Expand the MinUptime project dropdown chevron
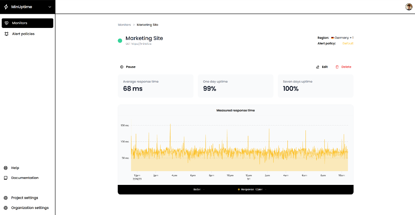Image resolution: width=415 pixels, height=215 pixels. click(x=50, y=7)
